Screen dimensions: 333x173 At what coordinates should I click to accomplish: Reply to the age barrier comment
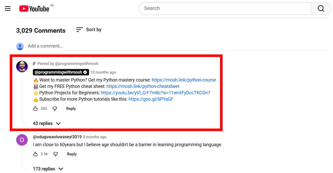72,154
